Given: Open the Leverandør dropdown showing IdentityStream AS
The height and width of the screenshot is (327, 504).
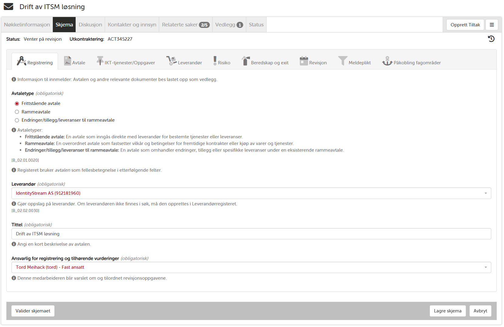Looking at the screenshot, I should [485, 193].
